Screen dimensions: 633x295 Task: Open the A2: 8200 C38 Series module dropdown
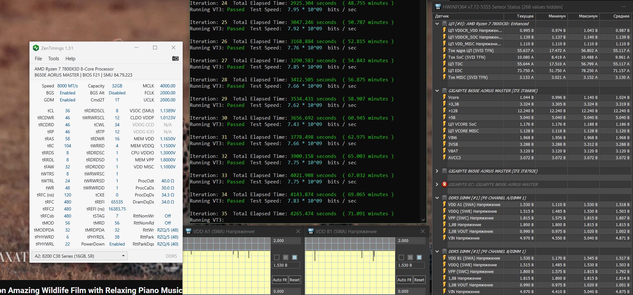point(79,256)
